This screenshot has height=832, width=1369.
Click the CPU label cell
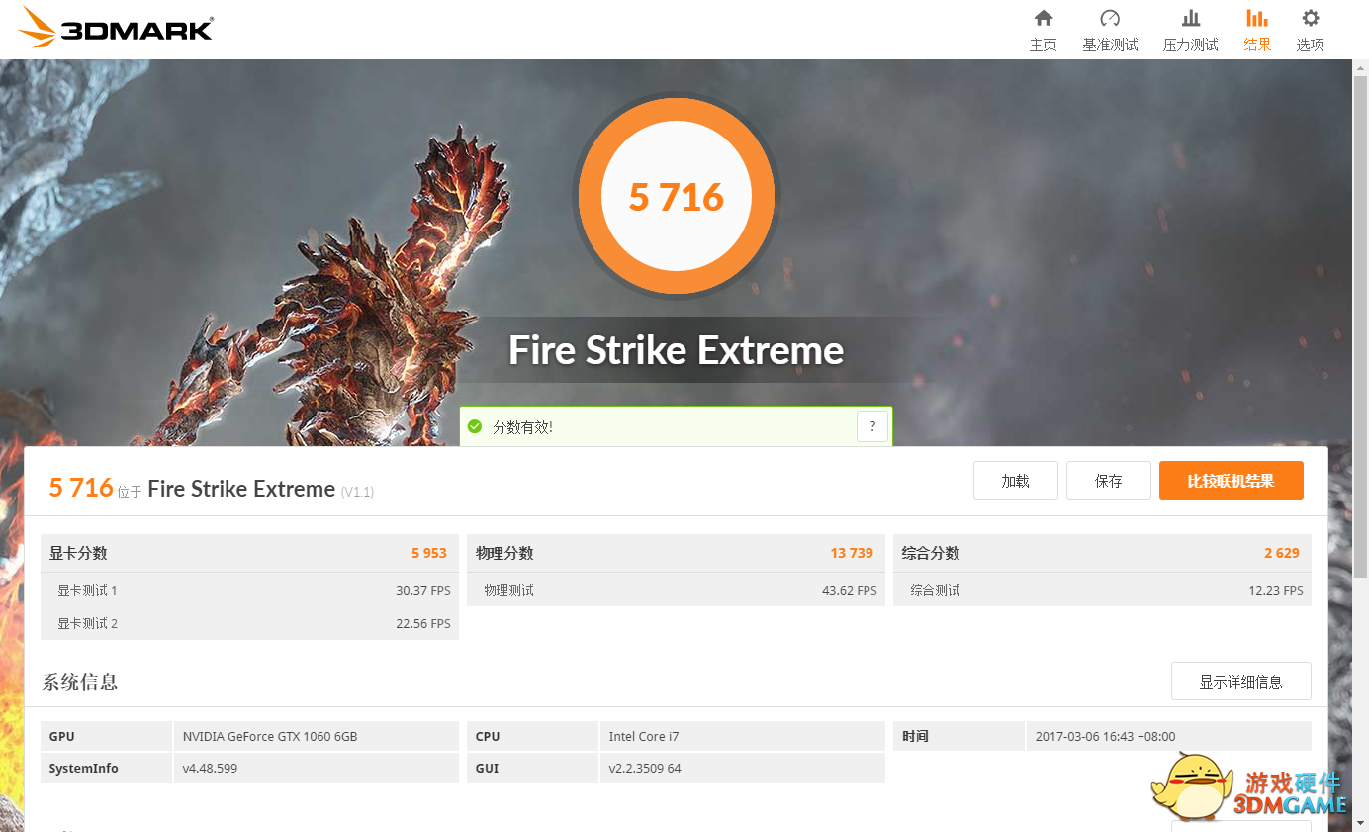(x=532, y=736)
